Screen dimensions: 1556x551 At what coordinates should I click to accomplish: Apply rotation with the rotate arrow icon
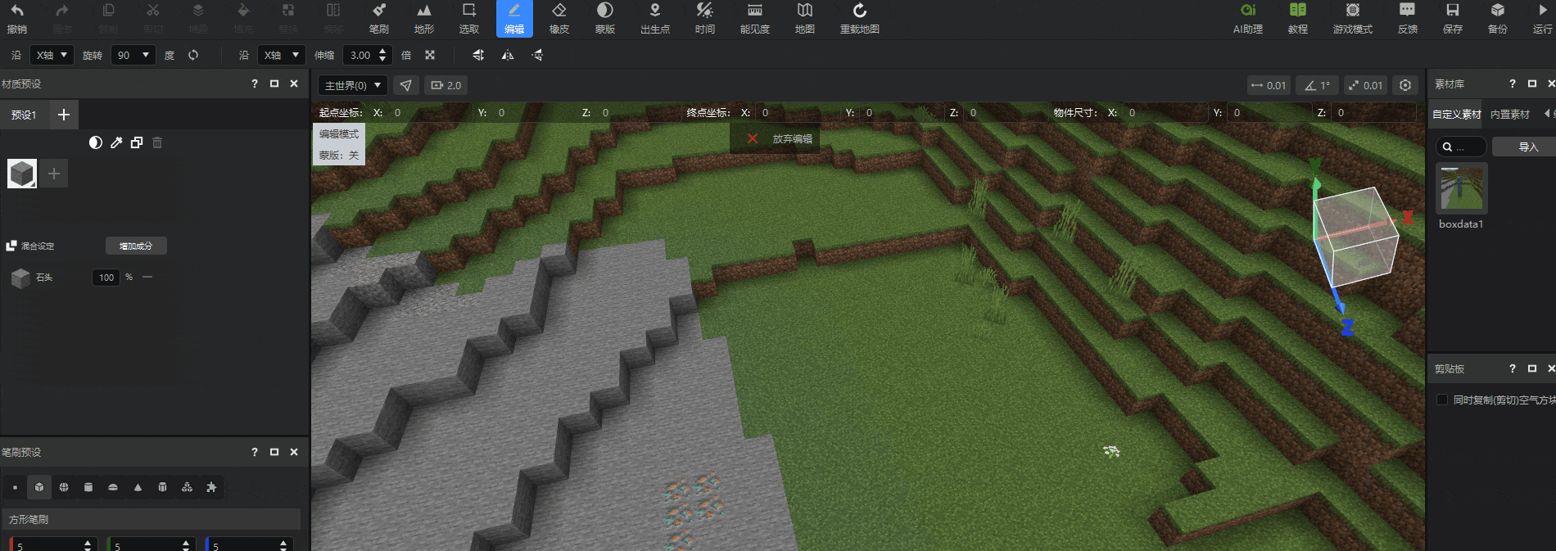(x=193, y=55)
